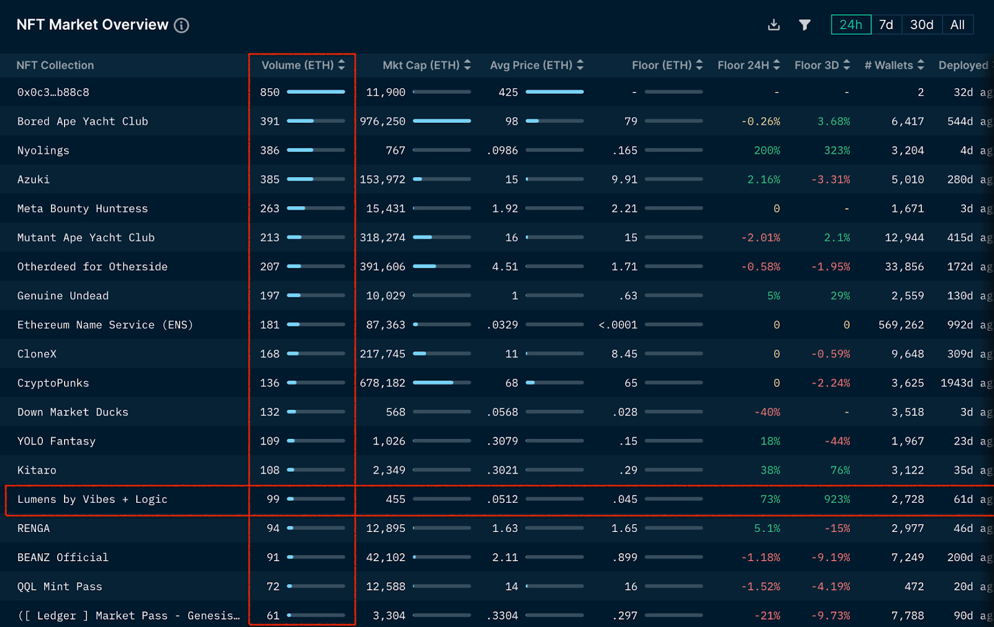994x627 pixels.
Task: Switch to the 30d time range tab
Action: 922,25
